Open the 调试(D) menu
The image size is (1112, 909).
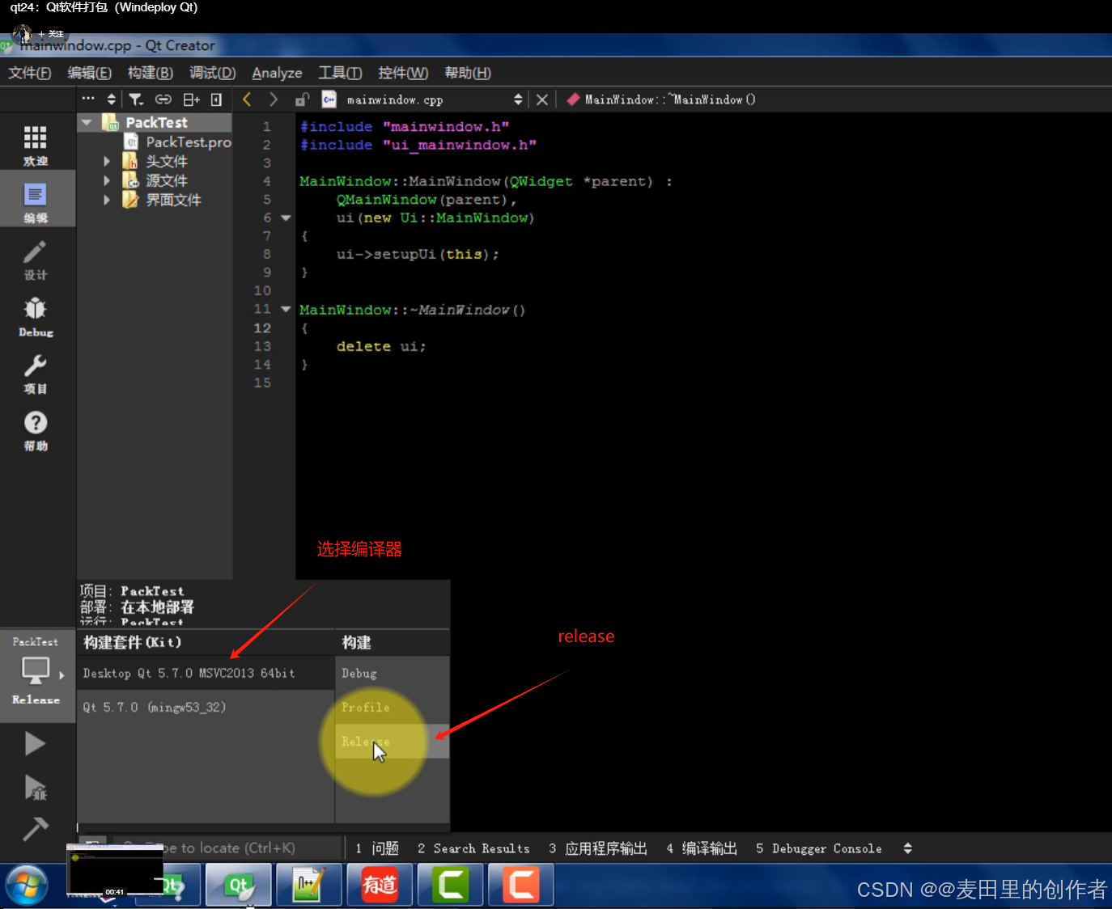[x=213, y=73]
